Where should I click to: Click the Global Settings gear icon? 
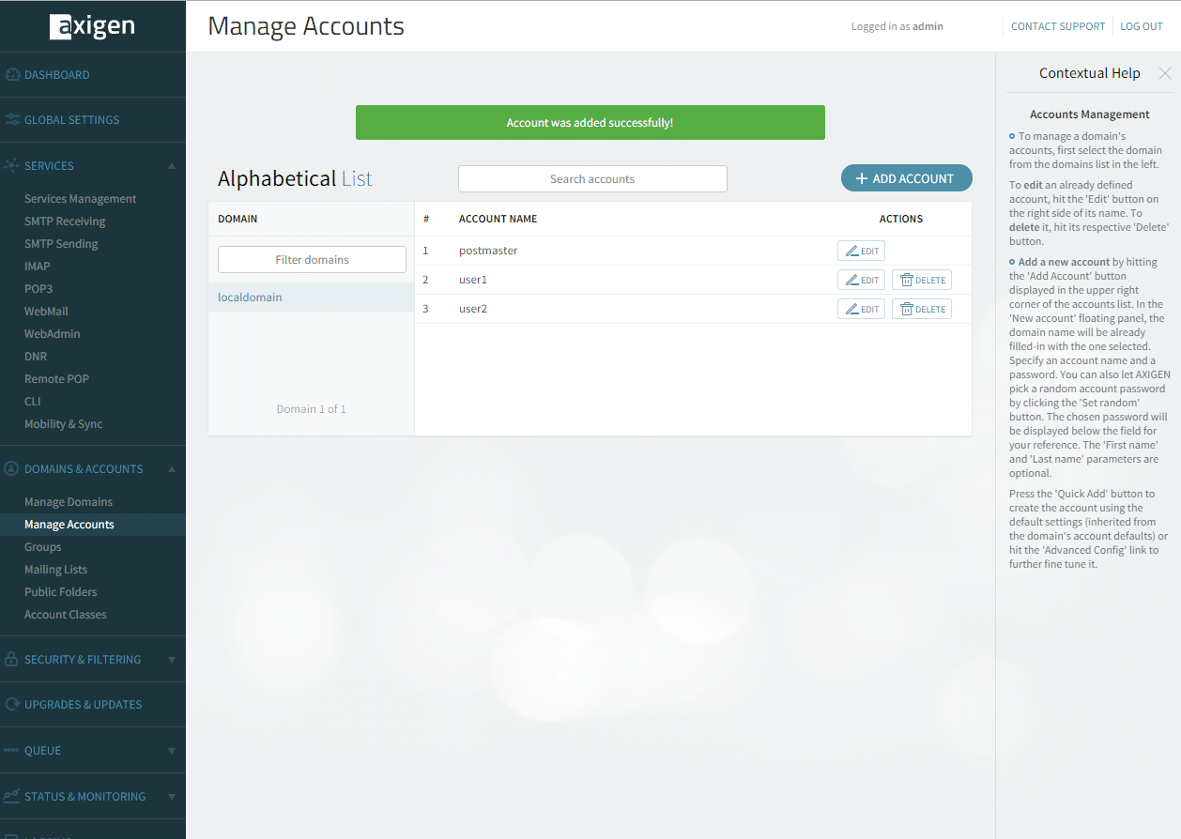(x=11, y=119)
